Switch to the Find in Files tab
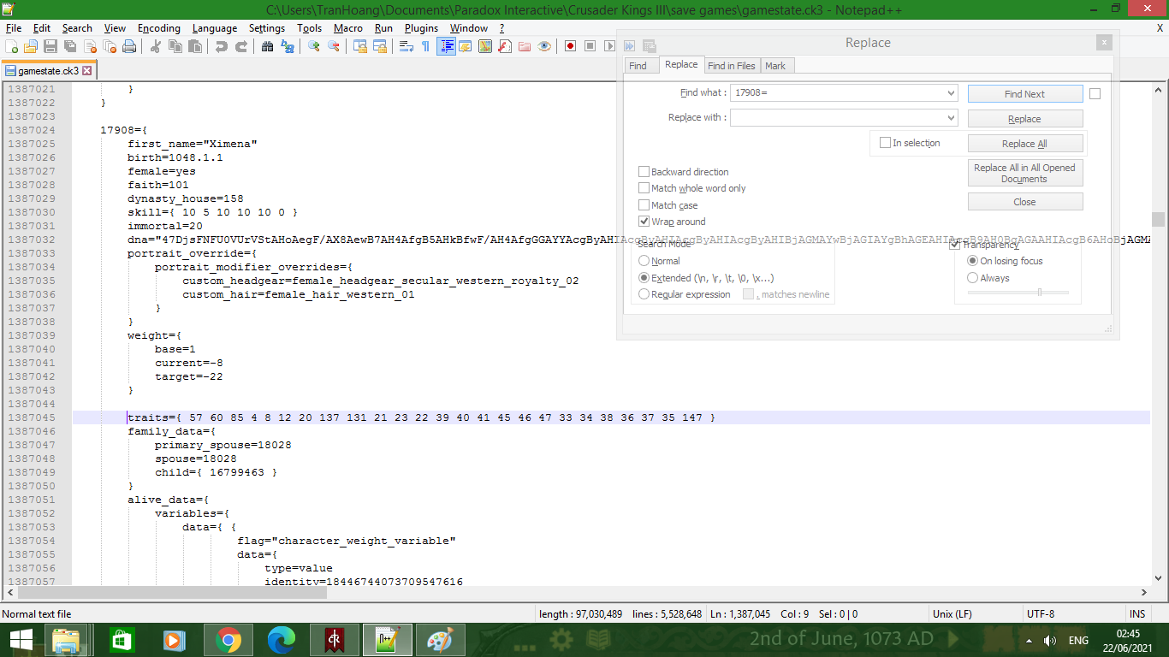The image size is (1169, 657). [732, 66]
